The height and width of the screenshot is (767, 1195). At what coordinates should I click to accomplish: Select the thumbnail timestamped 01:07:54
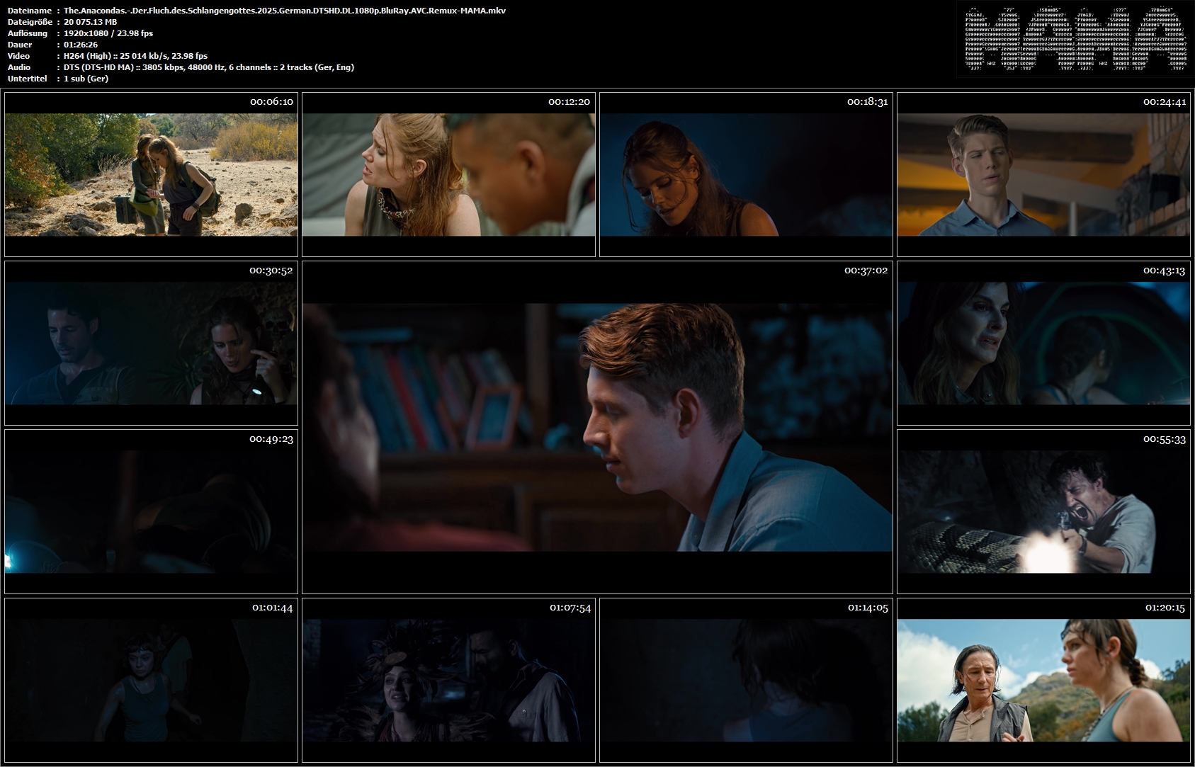pyautogui.click(x=448, y=680)
